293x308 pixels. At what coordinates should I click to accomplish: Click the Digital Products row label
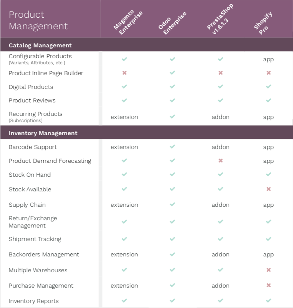tap(31, 87)
